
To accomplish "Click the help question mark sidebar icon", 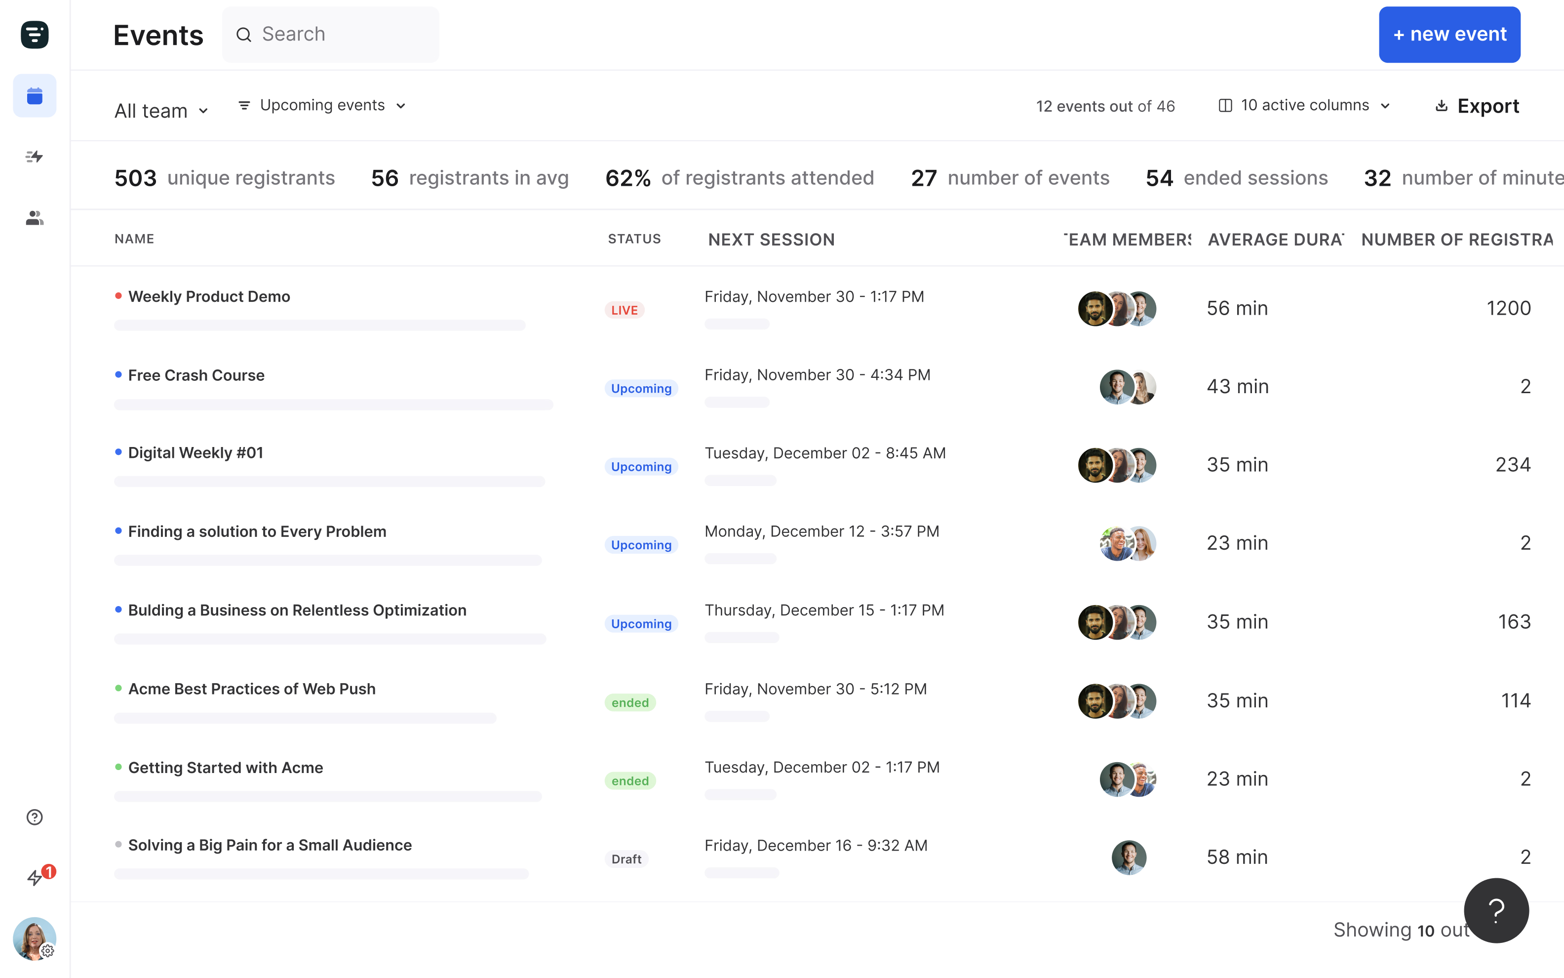I will click(x=34, y=817).
